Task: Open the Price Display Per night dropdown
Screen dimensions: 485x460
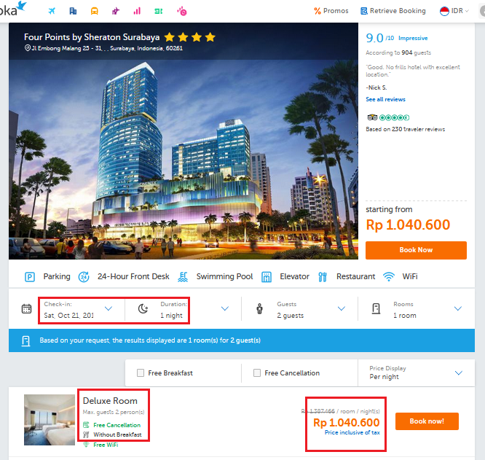Action: click(416, 373)
